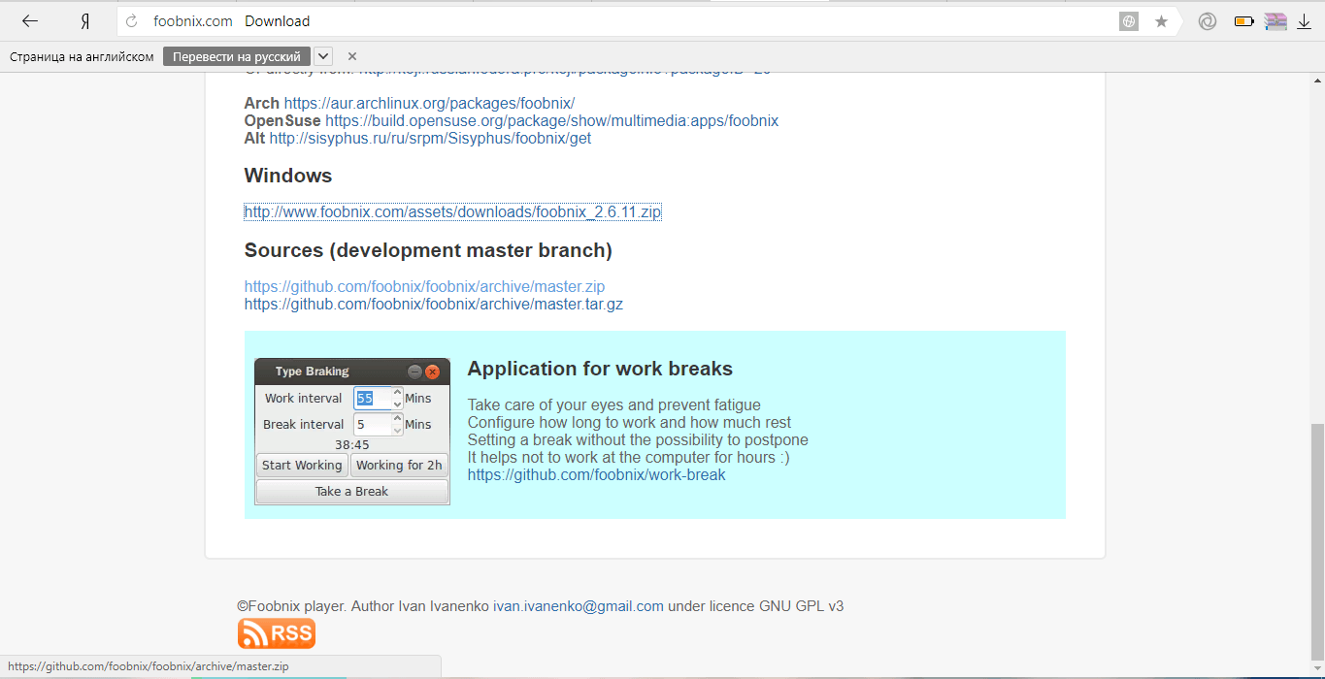
Task: Open the master.tar.gz source link
Action: click(x=434, y=304)
